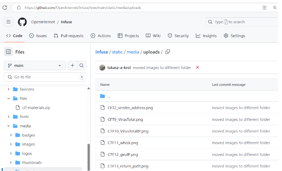
Task: Click the thumbnails folder icon in tree
Action: coord(17,163)
